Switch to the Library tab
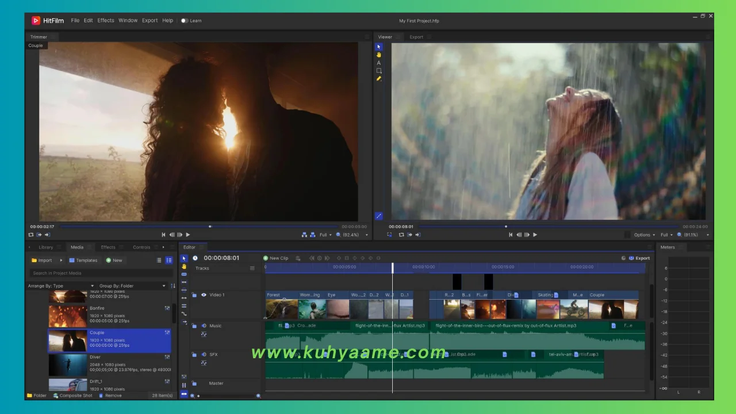Viewport: 736px width, 414px height. (46, 247)
